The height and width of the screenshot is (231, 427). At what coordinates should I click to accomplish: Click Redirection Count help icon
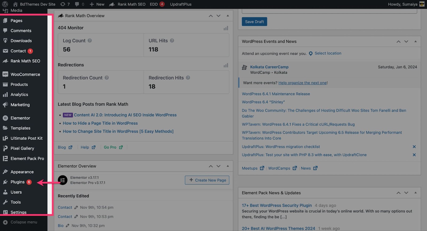(107, 78)
